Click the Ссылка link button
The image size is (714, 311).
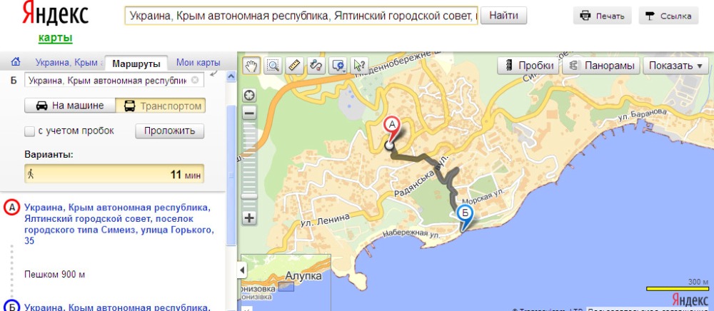[x=668, y=16]
